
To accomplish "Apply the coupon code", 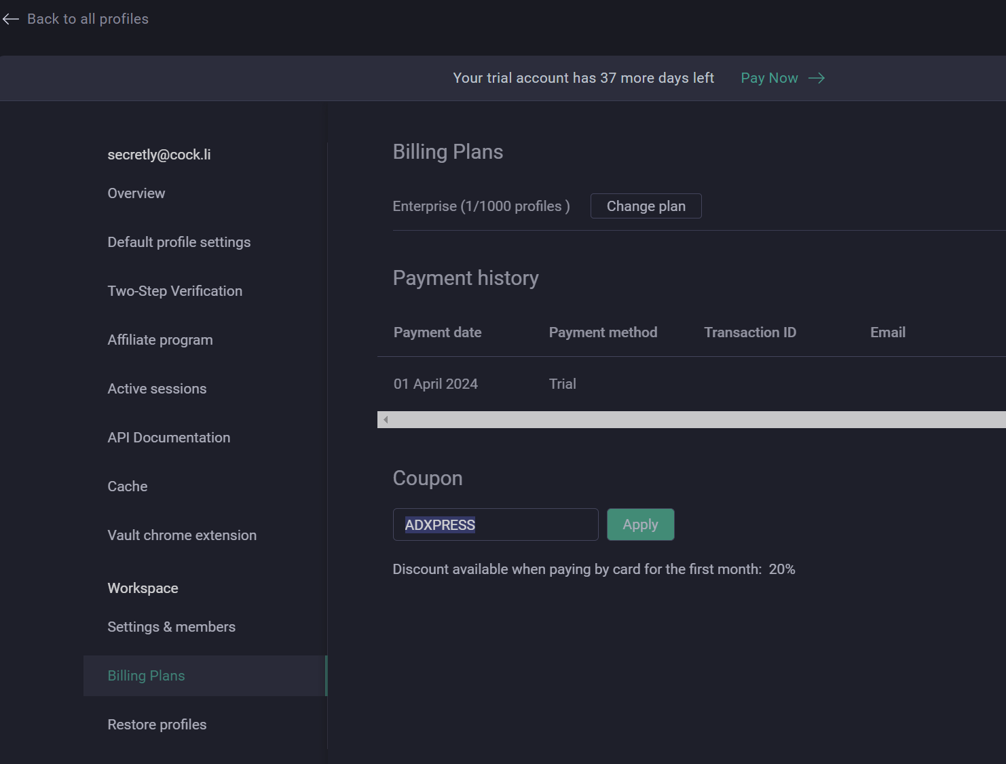I will point(640,524).
